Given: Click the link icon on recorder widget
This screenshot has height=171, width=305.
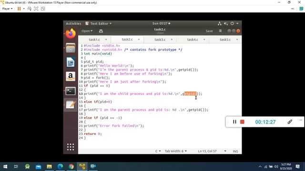Looking at the screenshot, I should click(x=290, y=122).
